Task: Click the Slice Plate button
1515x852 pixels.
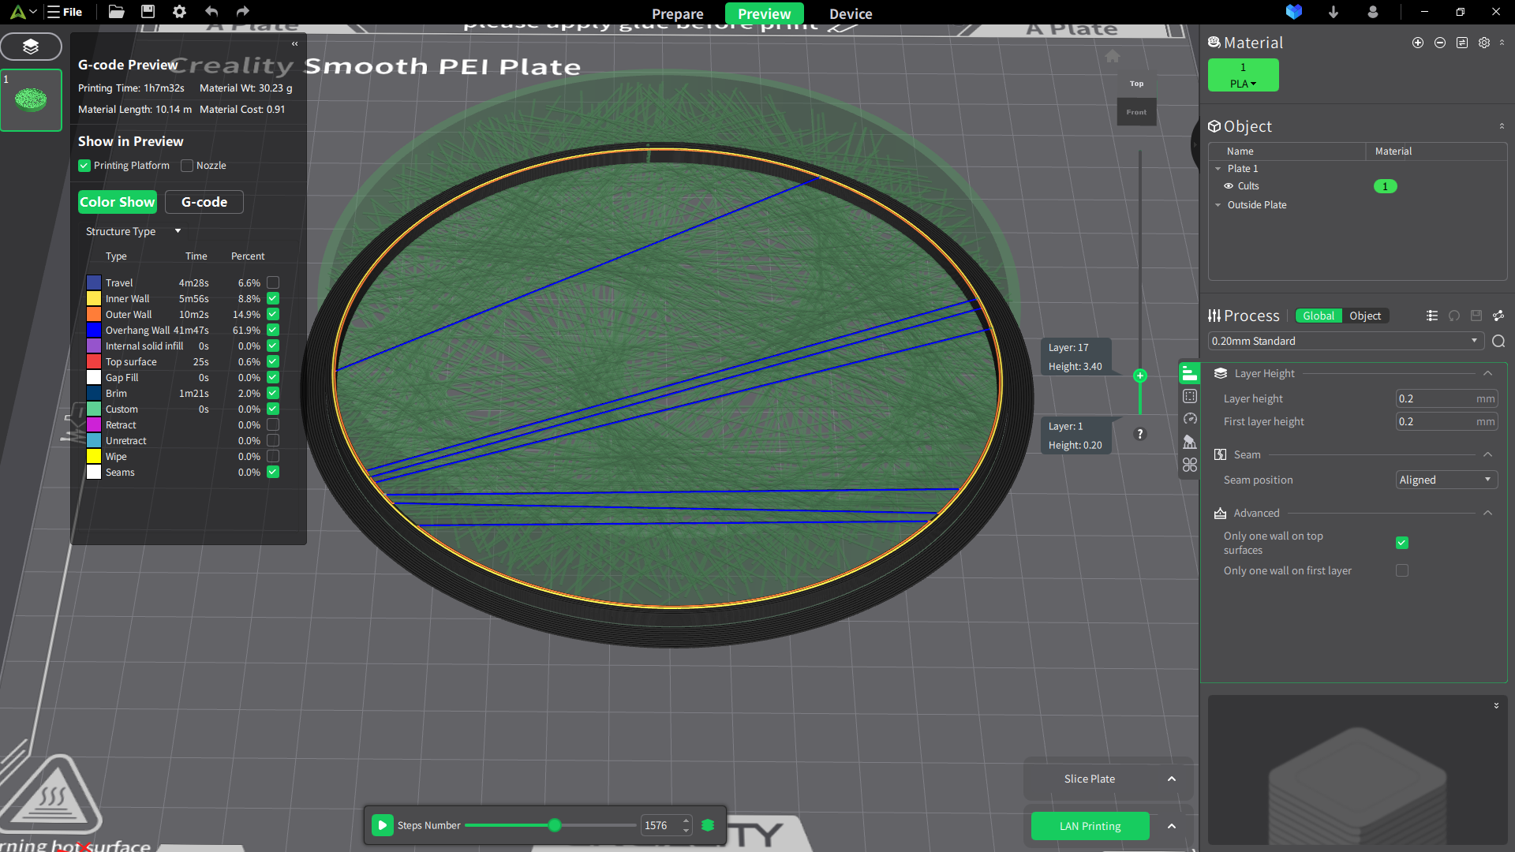Action: [x=1090, y=779]
